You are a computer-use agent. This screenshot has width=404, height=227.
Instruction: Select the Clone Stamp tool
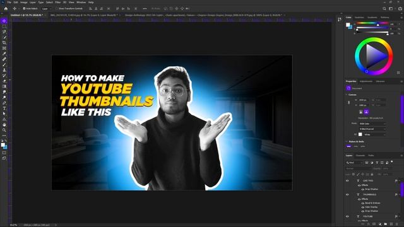pyautogui.click(x=4, y=70)
